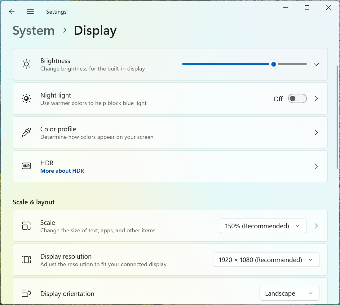
Task: Open the Color profile settings row
Action: pyautogui.click(x=170, y=133)
